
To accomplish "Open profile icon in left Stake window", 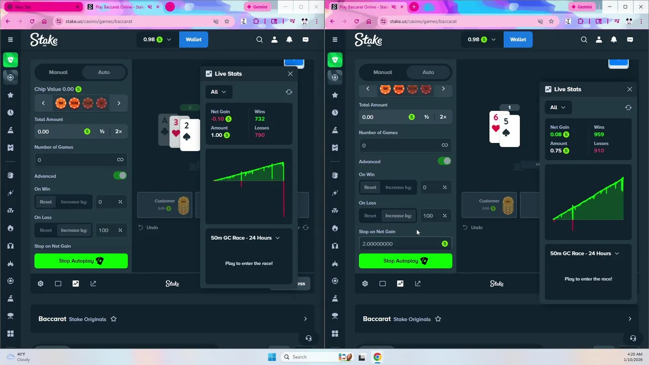I will (274, 40).
